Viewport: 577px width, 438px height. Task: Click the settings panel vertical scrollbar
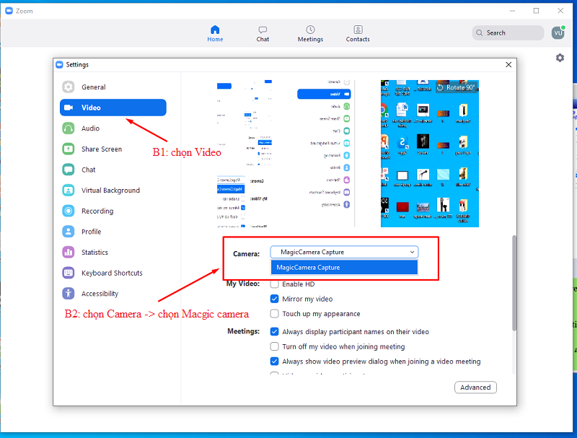(514, 283)
